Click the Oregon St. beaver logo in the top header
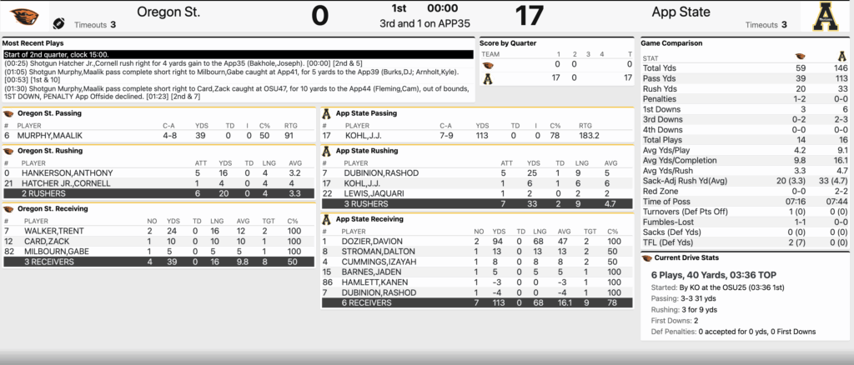 23,14
